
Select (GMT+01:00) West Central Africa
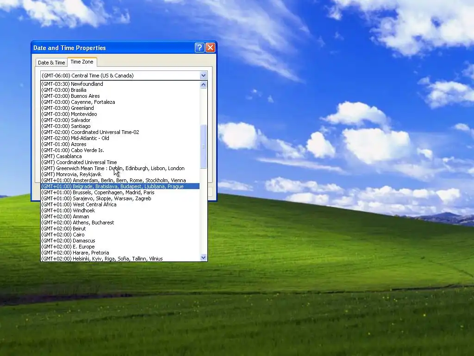120,204
